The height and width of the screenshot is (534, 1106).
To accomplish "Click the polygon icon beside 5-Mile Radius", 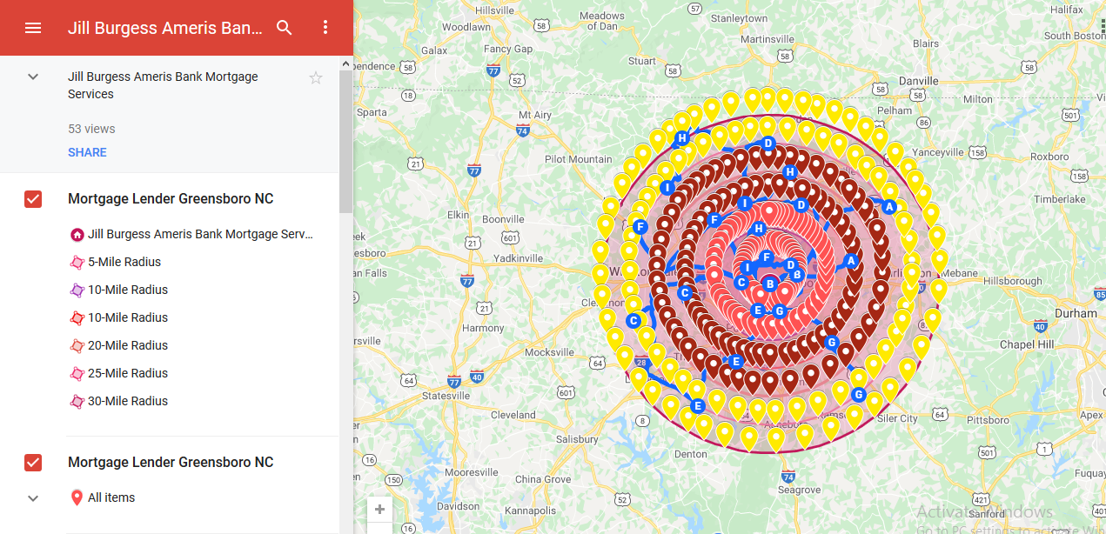I will (77, 263).
